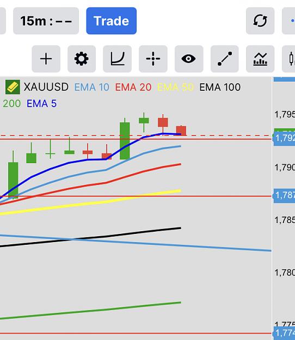Click the 1,787 price level tag

284,196
